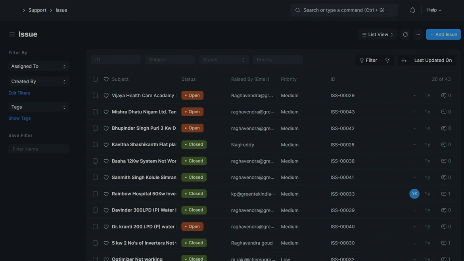This screenshot has width=464, height=261.
Task: Click comment icon on ISS-00033 row
Action: click(x=444, y=194)
